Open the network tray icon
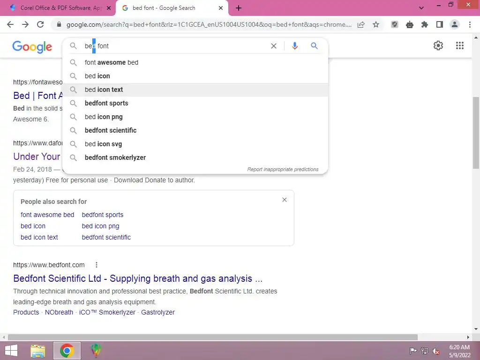Viewport: 480px width, 360px height. pyautogui.click(x=424, y=351)
